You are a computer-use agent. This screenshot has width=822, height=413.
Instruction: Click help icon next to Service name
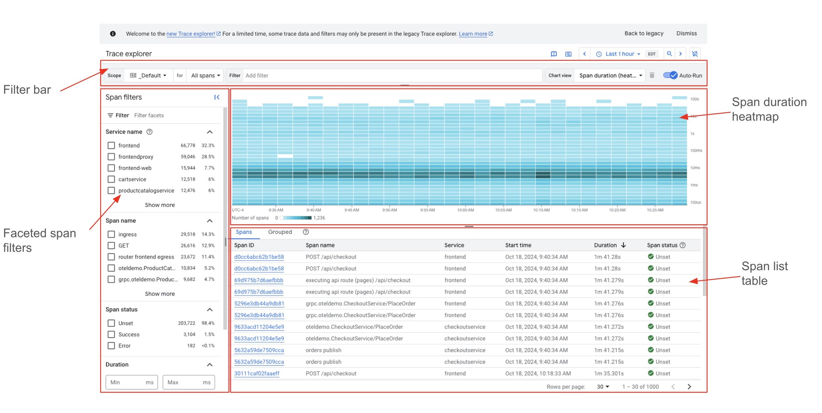click(x=149, y=132)
